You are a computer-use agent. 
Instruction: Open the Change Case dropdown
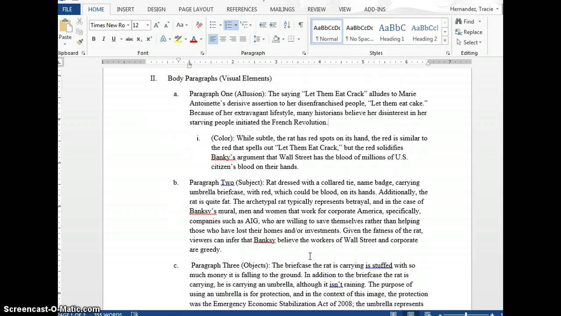coord(182,25)
